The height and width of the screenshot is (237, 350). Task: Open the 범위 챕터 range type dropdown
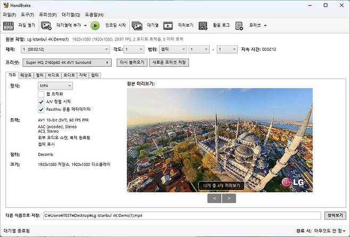pos(173,49)
